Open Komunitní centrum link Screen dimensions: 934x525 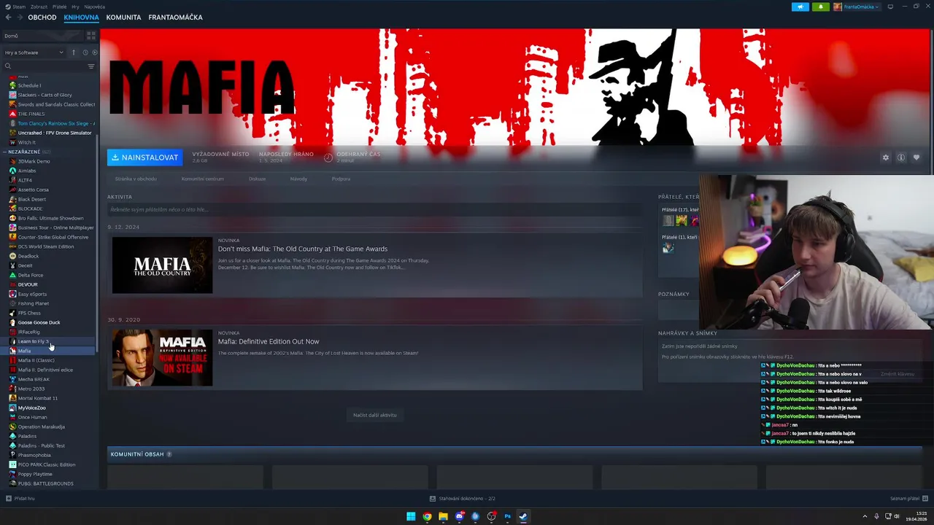[x=203, y=179]
